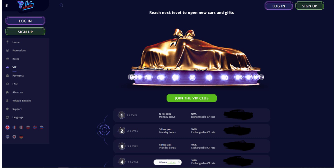Open the cookies policy link
This screenshot has height=168, width=336.
[x=171, y=162]
